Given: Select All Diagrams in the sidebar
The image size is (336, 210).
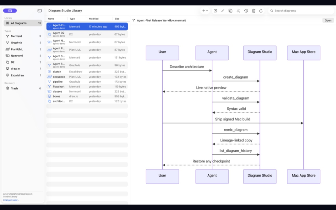Looking at the screenshot, I should pyautogui.click(x=23, y=23).
